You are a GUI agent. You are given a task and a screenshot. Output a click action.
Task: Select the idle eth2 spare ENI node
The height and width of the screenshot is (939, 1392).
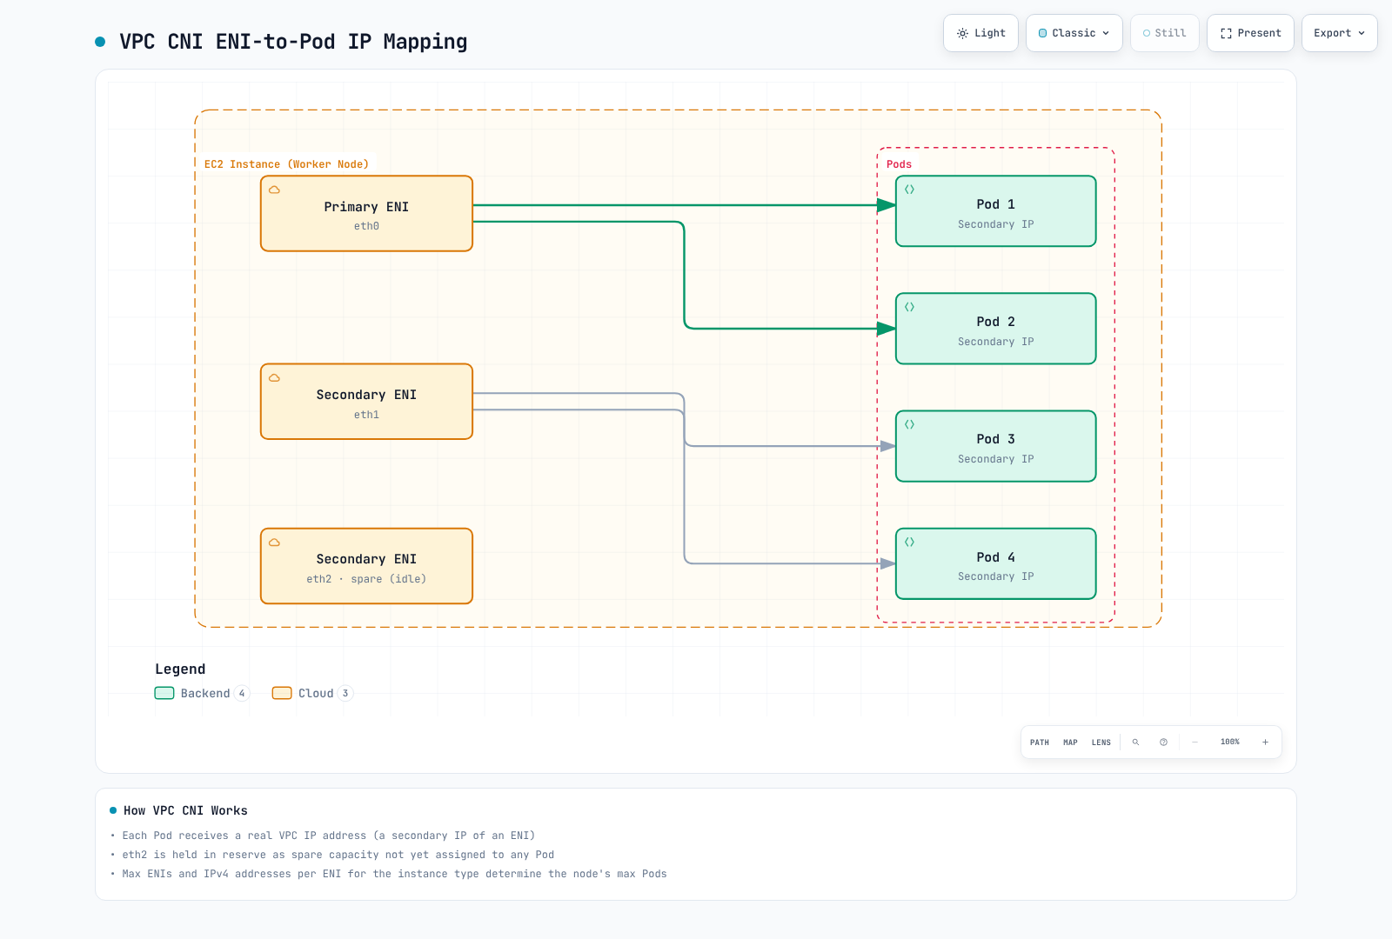pyautogui.click(x=366, y=566)
